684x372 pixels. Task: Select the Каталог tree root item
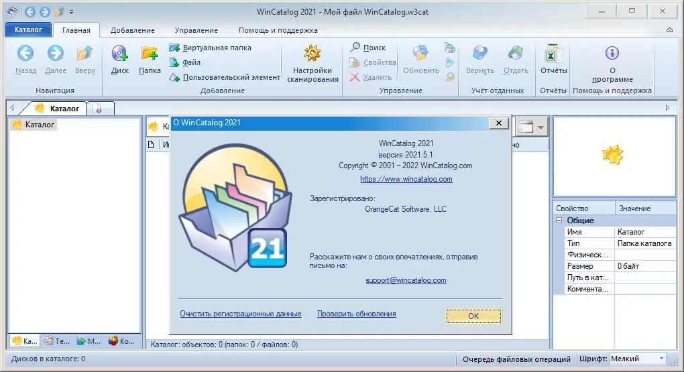34,125
